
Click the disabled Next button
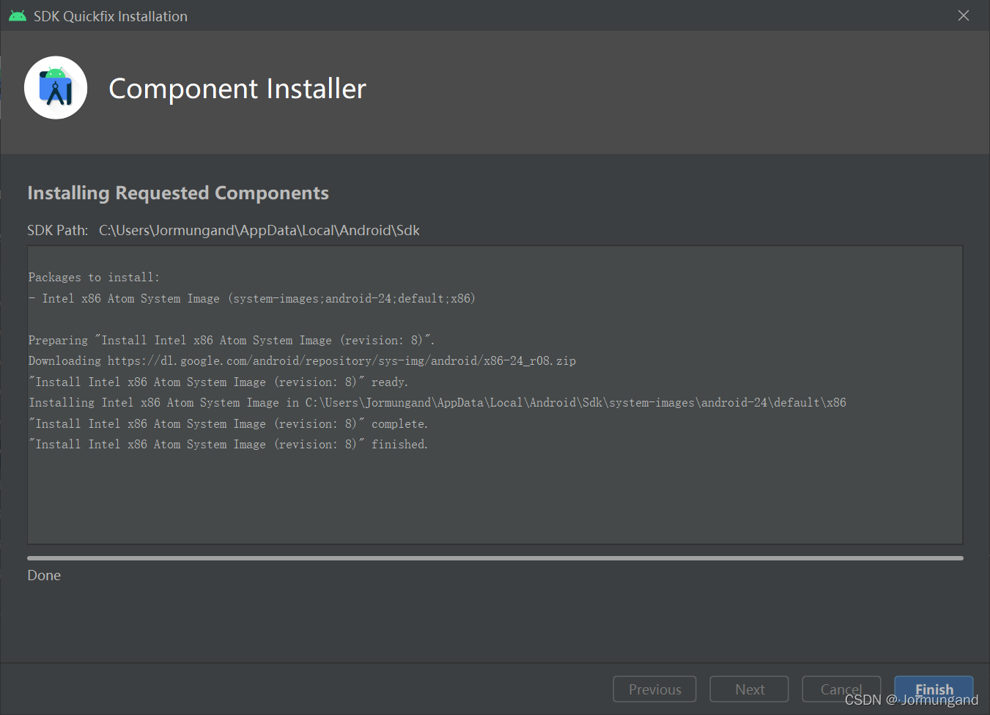coord(749,689)
